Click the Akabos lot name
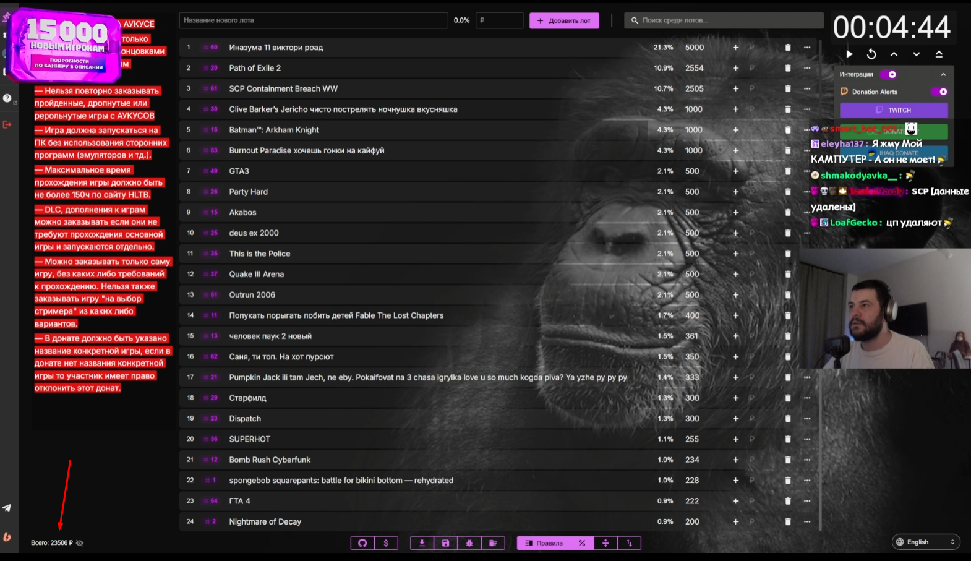Screen dimensions: 971x561 click(x=242, y=212)
